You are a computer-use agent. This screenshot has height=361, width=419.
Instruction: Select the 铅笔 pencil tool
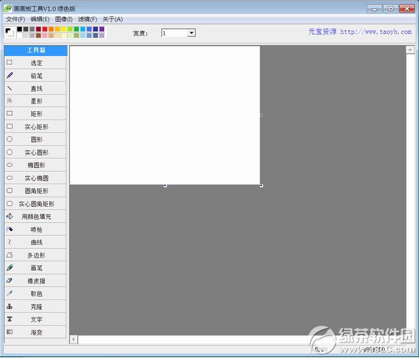[35, 75]
